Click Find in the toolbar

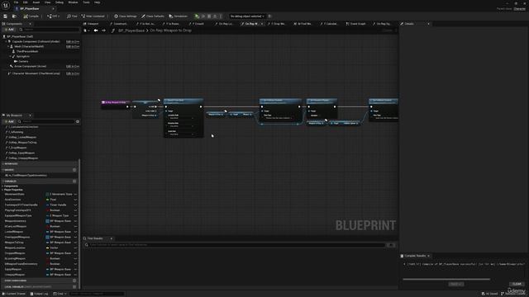coord(72,16)
